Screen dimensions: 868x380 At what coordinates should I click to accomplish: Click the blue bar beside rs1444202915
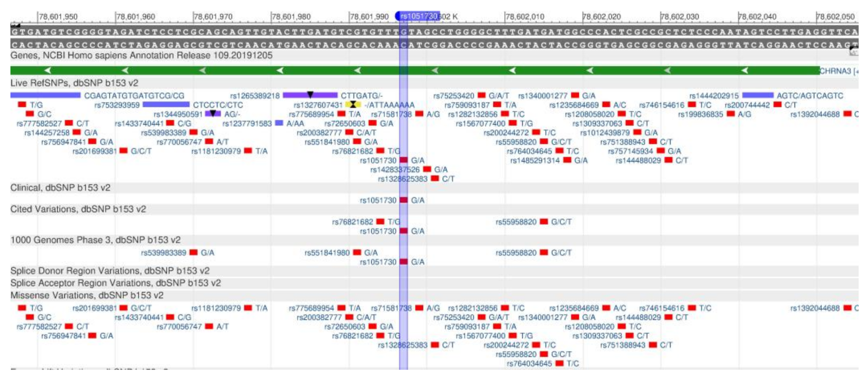758,95
